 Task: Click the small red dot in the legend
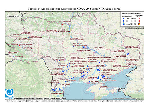tap(139, 19)
